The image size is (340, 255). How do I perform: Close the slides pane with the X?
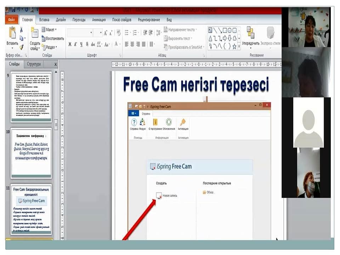point(56,64)
